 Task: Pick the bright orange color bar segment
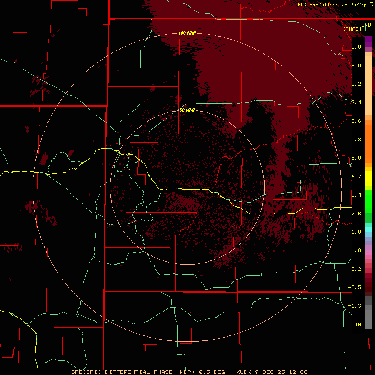point(368,143)
